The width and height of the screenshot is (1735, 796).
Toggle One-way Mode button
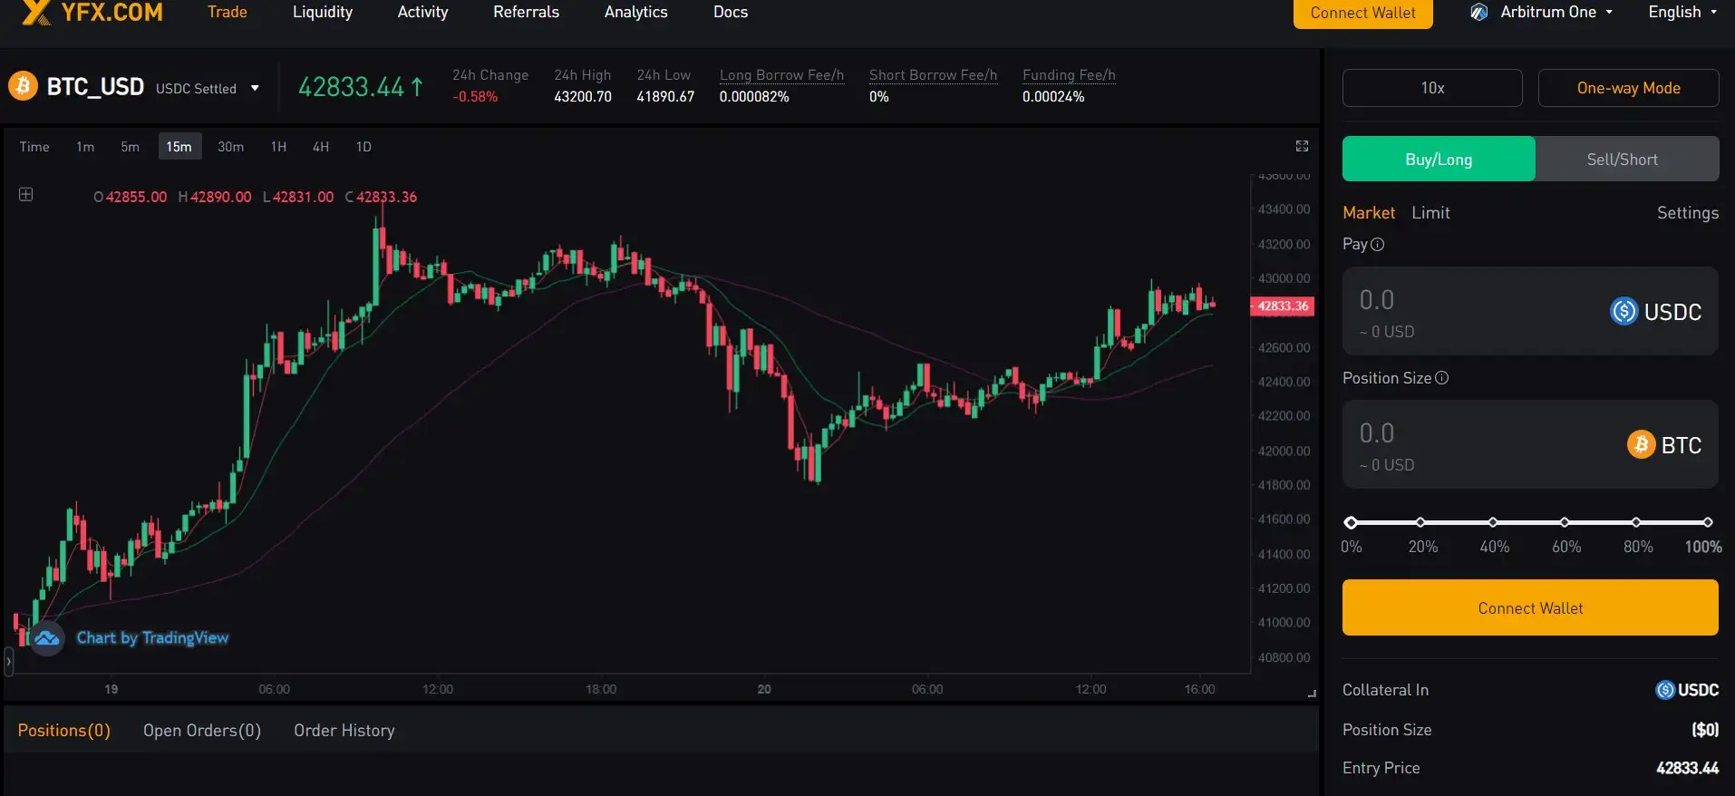coord(1628,88)
